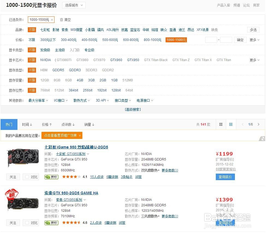Sort results by 点评数
Image resolution: width=266 pixels, height=235 pixels.
coord(68,124)
